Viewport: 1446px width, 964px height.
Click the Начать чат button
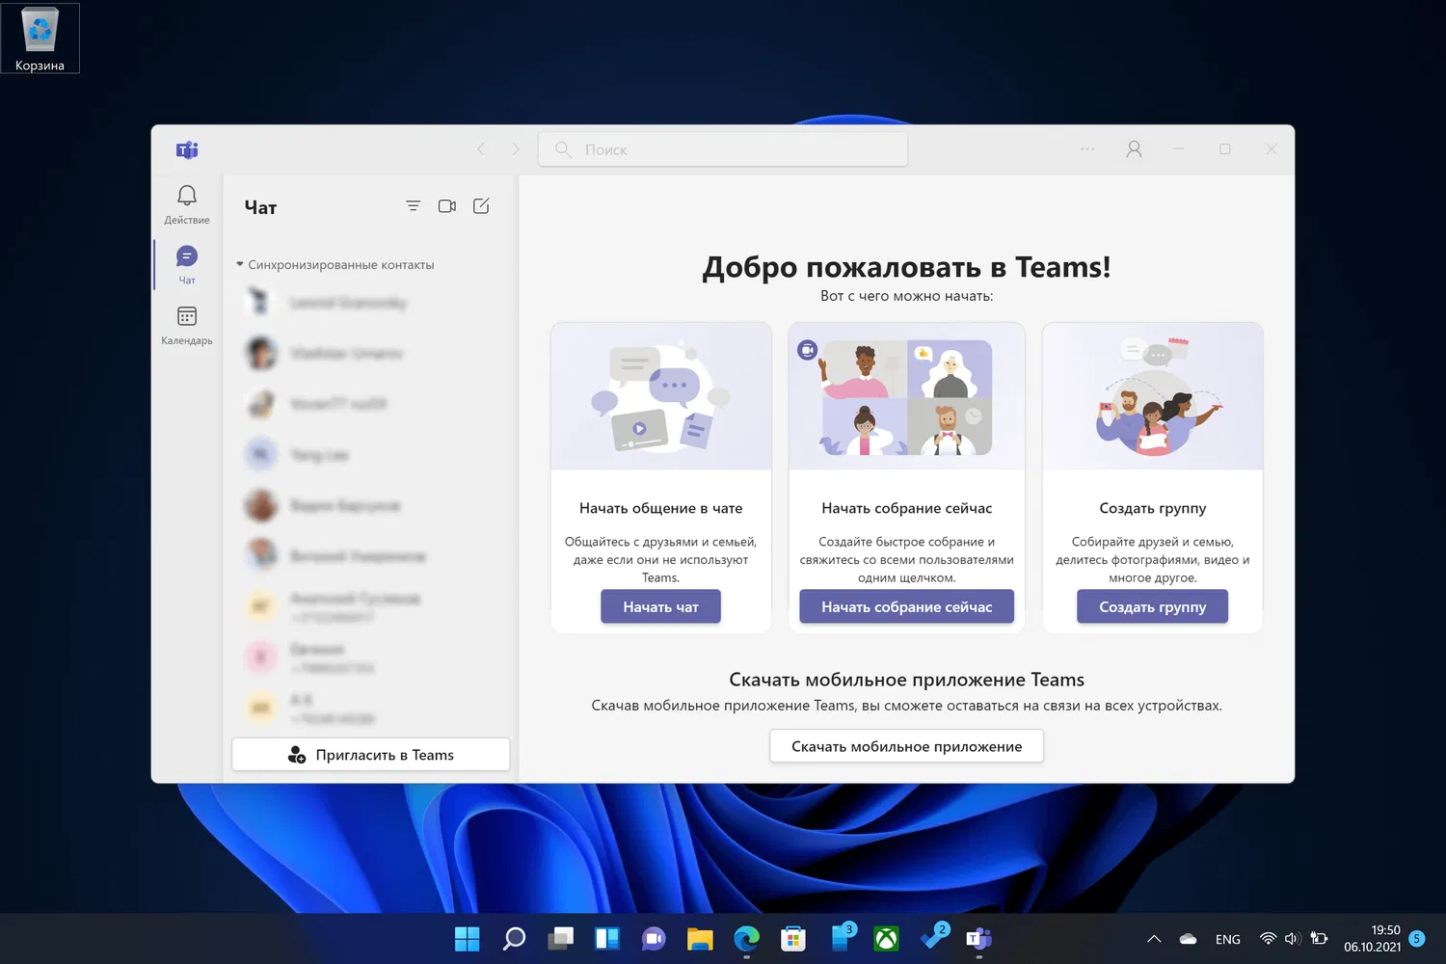tap(660, 606)
